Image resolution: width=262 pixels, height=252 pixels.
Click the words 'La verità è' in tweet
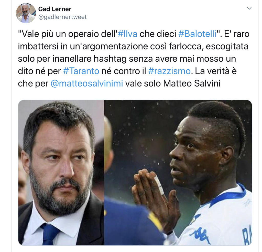tap(216, 71)
